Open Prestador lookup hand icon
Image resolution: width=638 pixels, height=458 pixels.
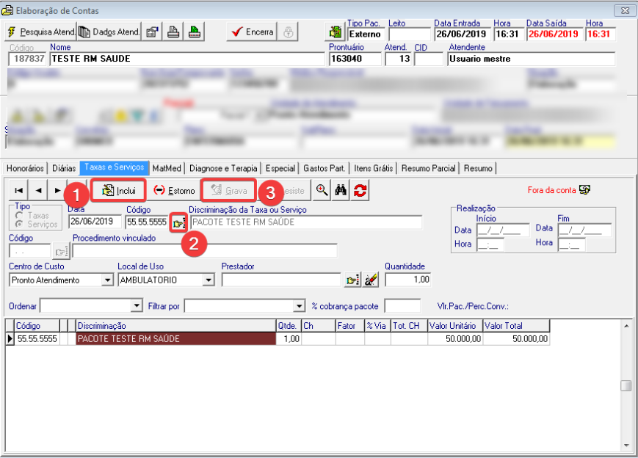(352, 280)
